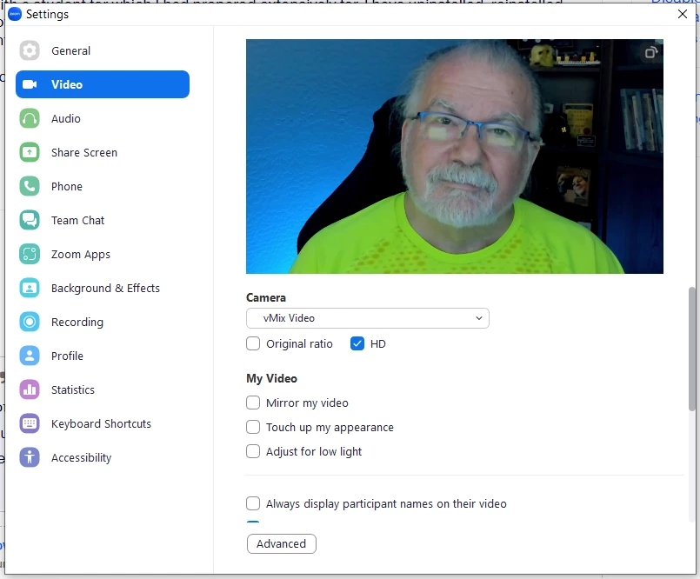
Task: Click the Team Chat bubble icon
Action: click(x=30, y=220)
